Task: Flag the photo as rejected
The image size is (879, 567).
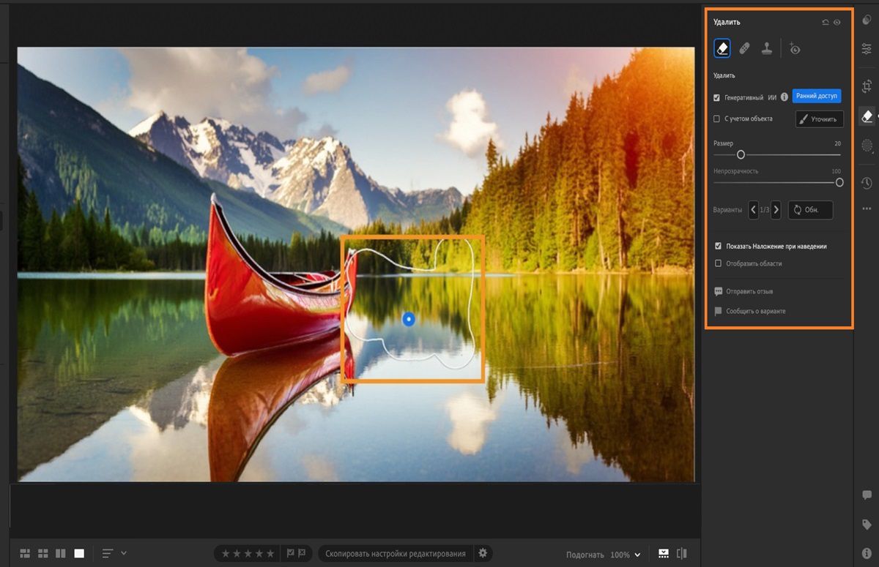Action: pos(302,553)
